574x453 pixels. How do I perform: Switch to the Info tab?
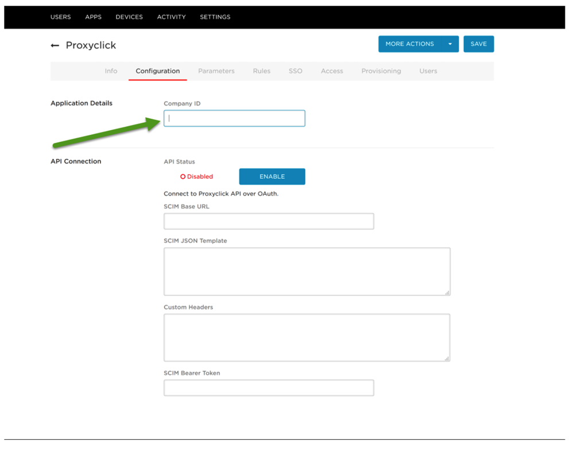pyautogui.click(x=111, y=71)
